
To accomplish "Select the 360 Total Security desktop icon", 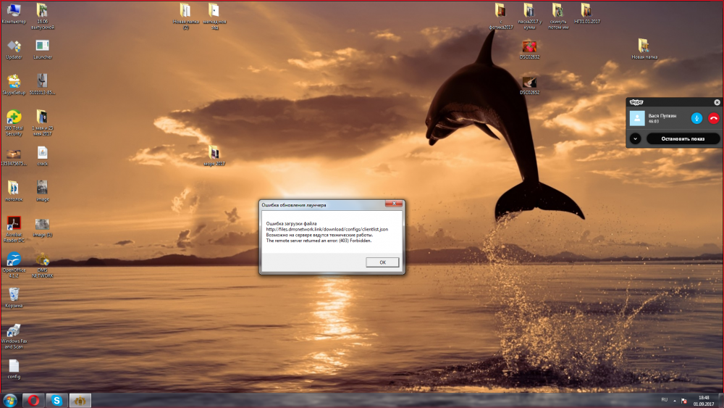I will click(14, 117).
